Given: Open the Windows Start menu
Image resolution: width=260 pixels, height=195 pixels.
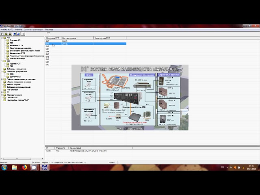Looking at the screenshot, I should coord(4,167).
